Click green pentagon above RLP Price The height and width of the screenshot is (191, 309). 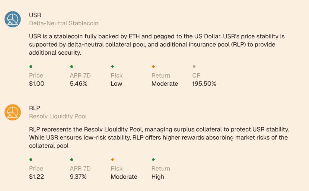(x=31, y=159)
